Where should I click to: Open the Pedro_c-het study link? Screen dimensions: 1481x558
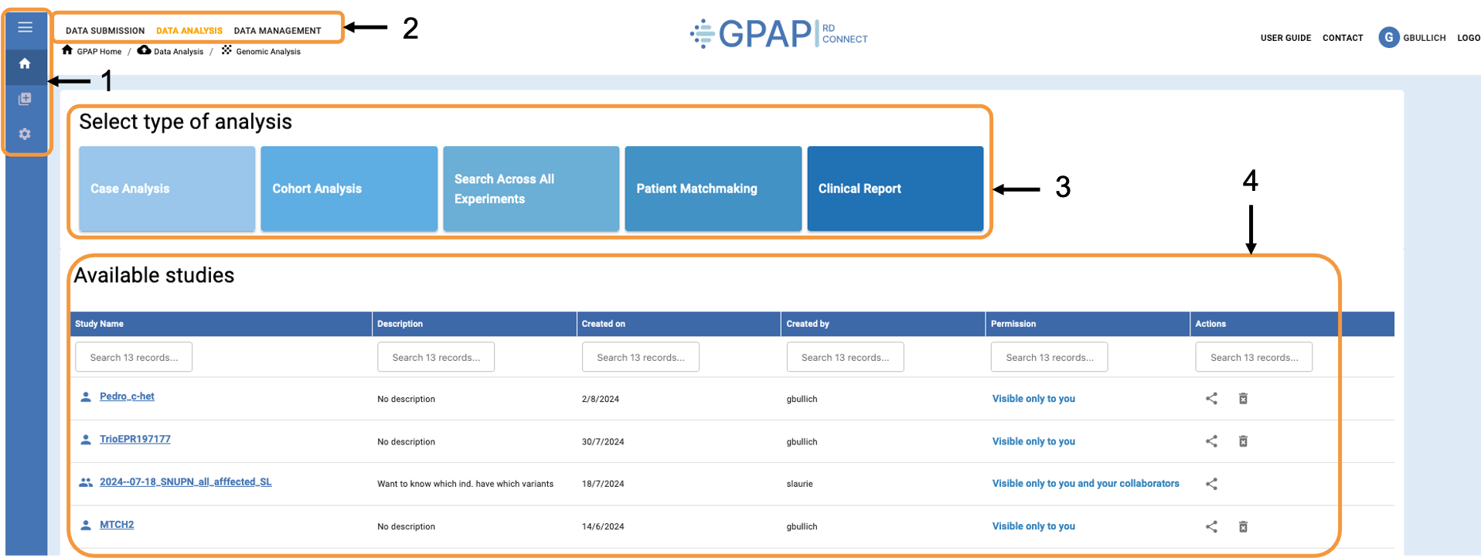127,396
